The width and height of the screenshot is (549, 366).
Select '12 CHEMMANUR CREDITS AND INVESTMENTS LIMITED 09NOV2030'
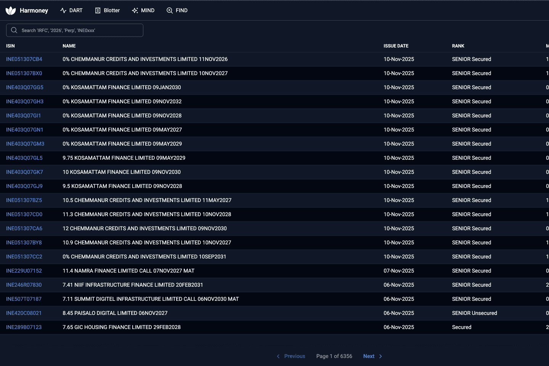click(x=144, y=228)
